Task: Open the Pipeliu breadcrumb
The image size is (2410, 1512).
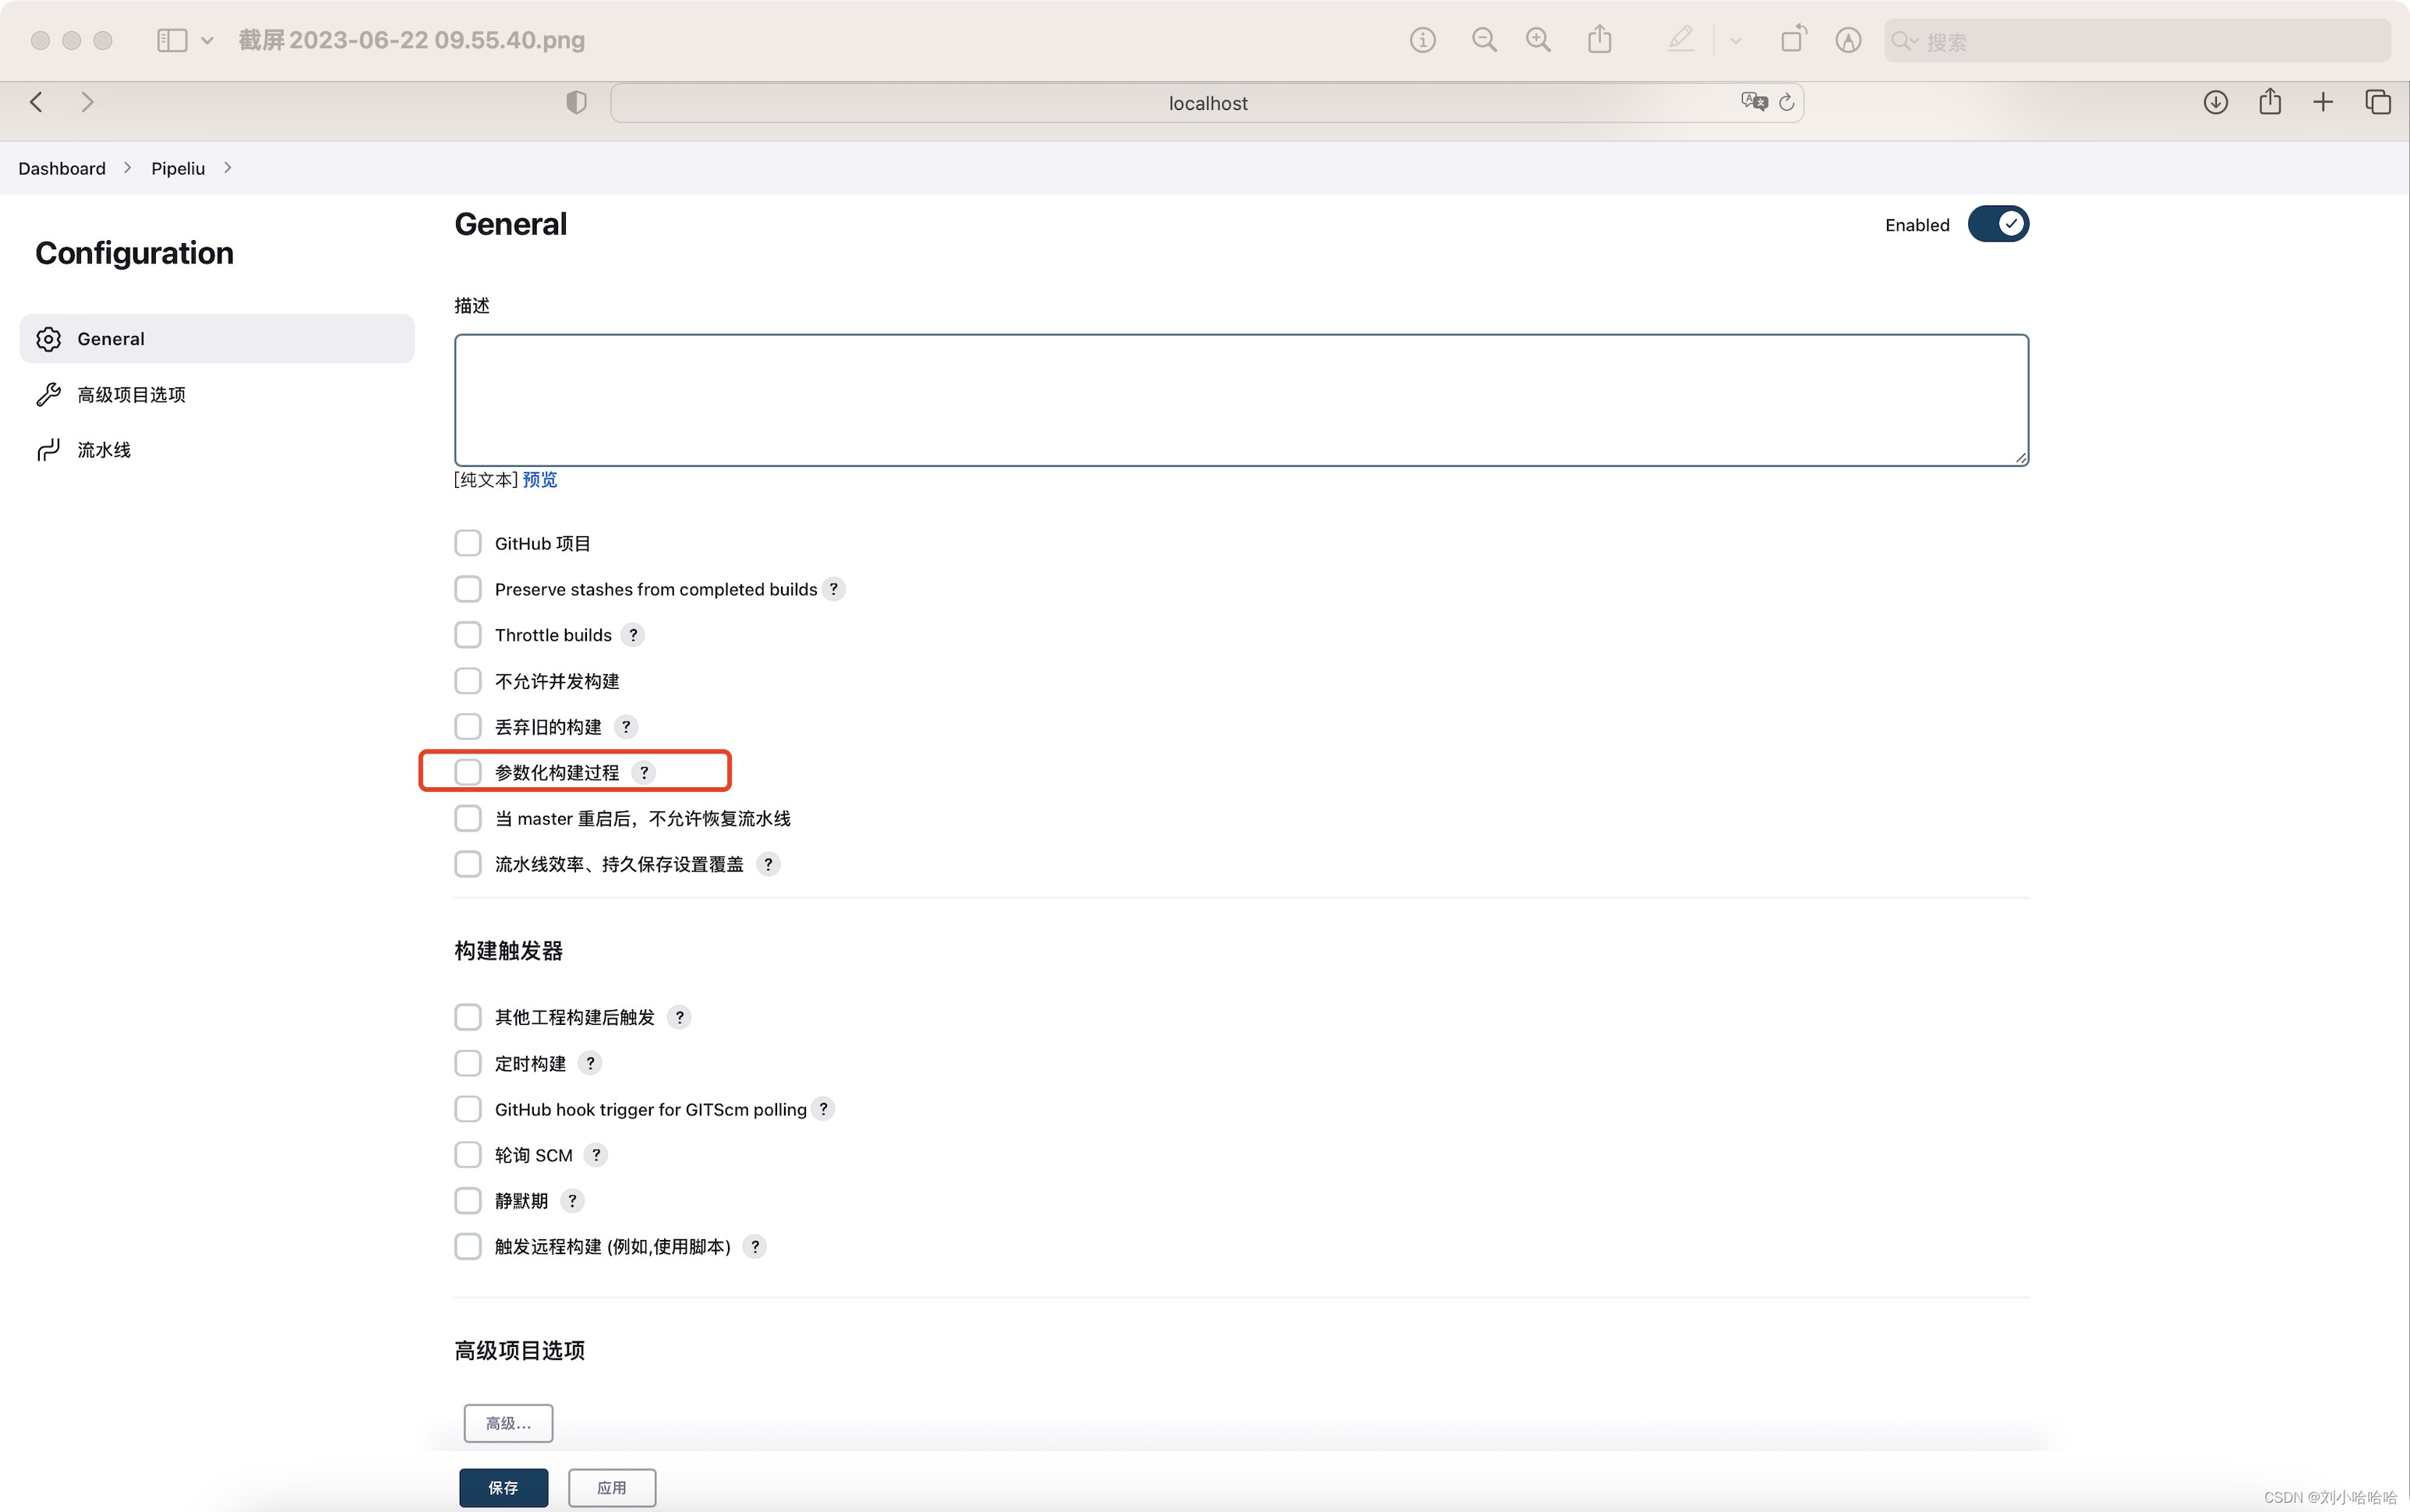Action: click(x=178, y=168)
